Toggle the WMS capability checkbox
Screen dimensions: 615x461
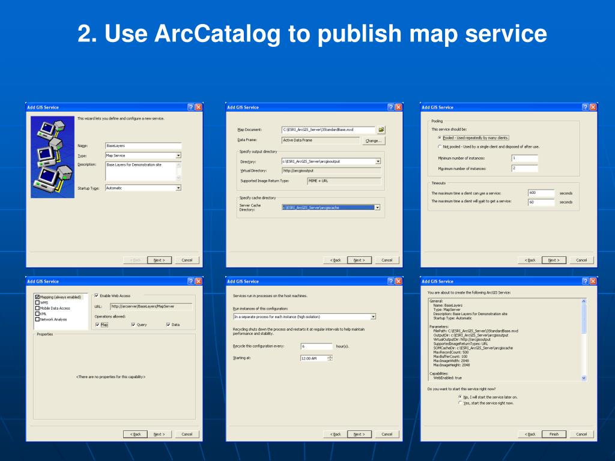click(x=38, y=303)
